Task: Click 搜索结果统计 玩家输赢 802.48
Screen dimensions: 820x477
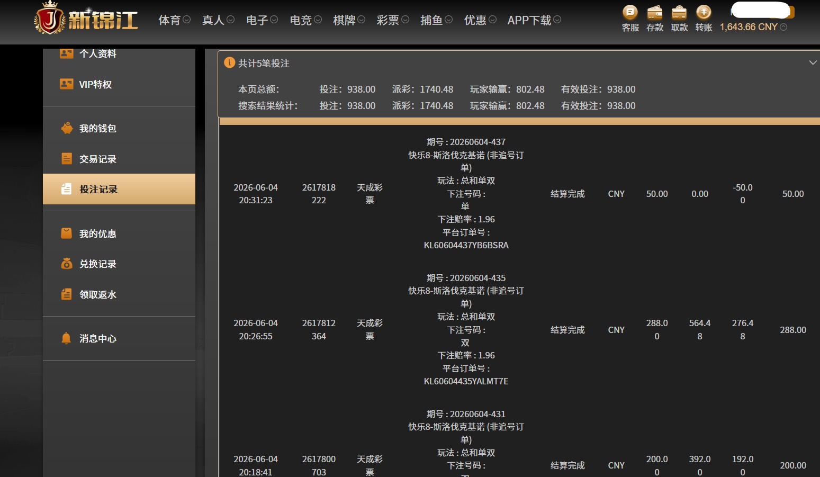Action: tap(507, 106)
